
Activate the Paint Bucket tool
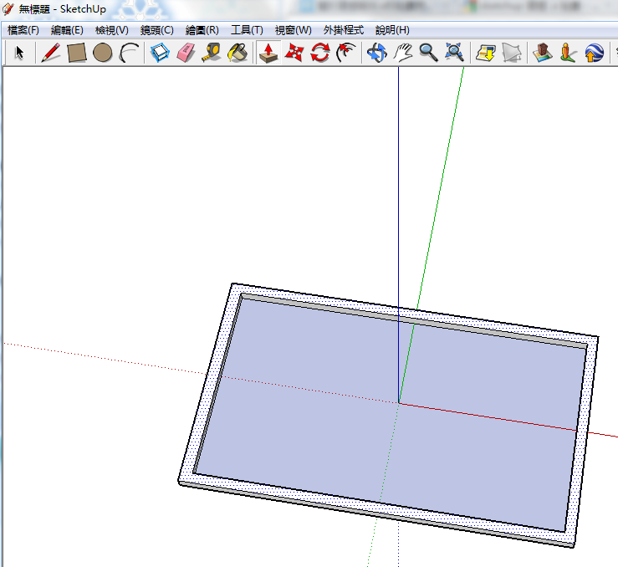(x=237, y=53)
